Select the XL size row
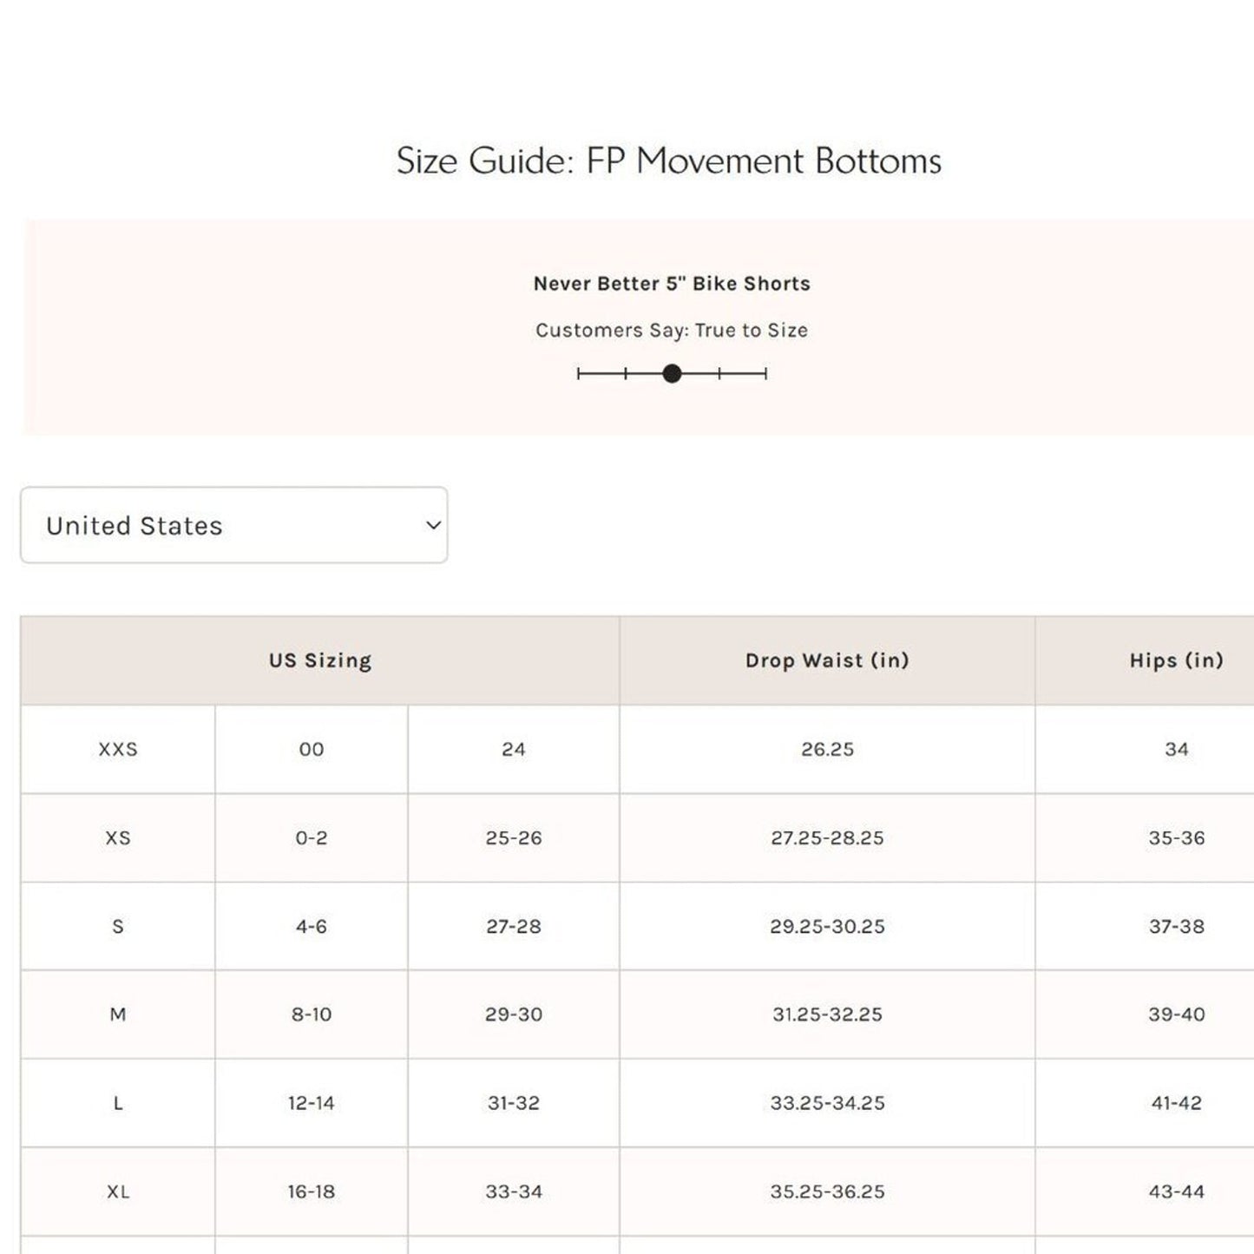1254x1254 pixels. tap(119, 1192)
